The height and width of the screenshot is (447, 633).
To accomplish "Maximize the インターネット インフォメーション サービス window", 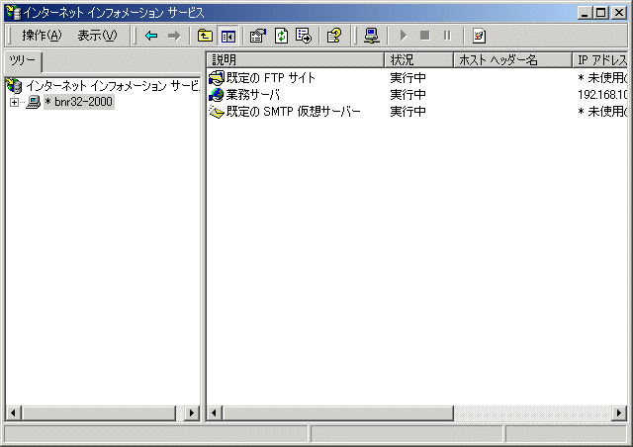I will click(601, 13).
